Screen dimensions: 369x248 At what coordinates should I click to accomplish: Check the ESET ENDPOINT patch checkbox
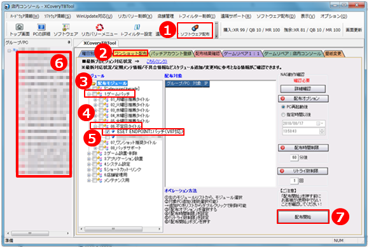108,132
